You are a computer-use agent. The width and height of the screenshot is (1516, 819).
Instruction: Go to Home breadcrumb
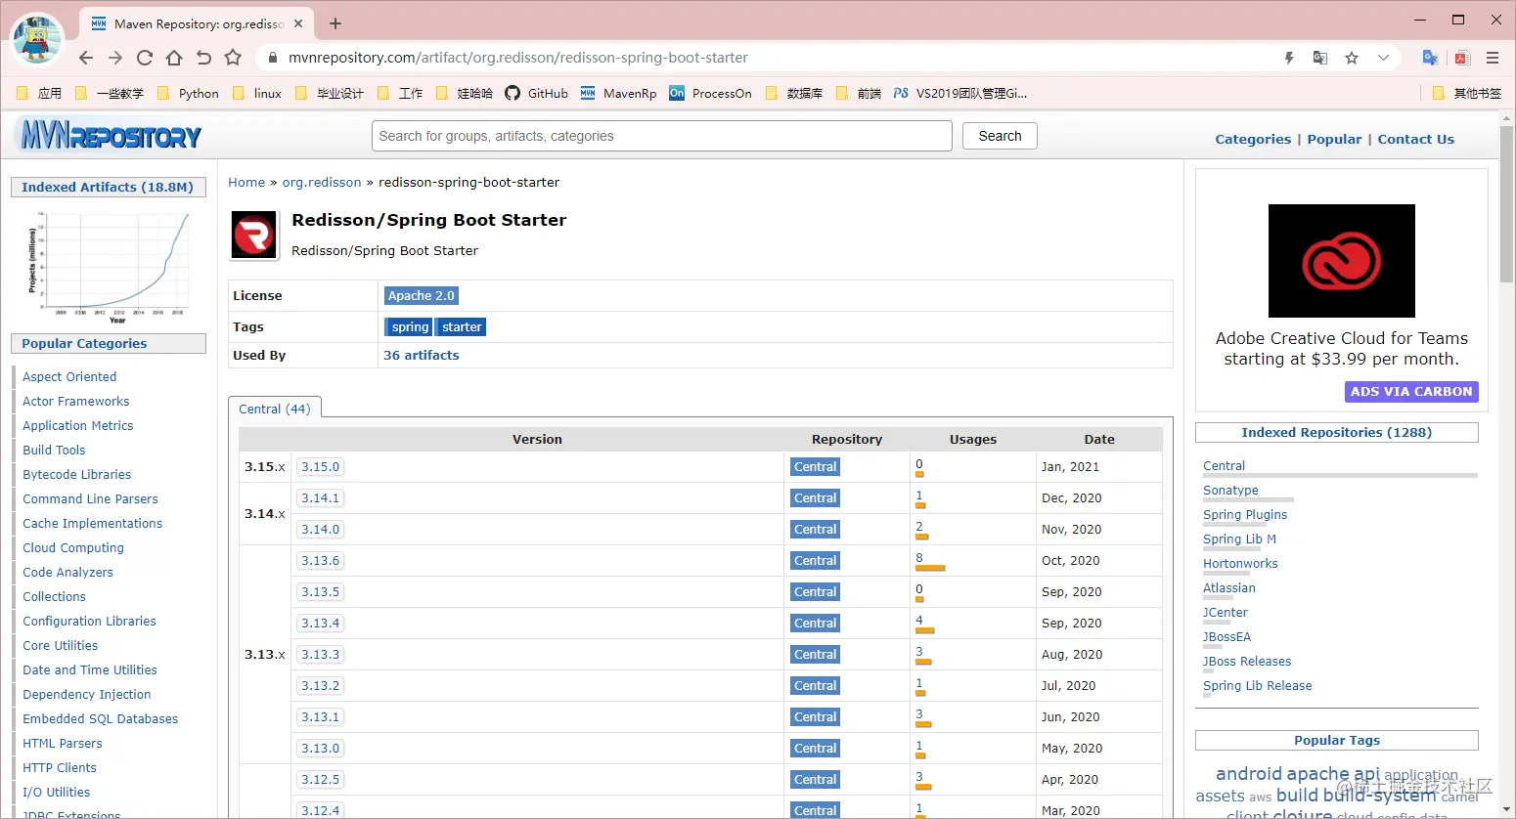point(246,182)
